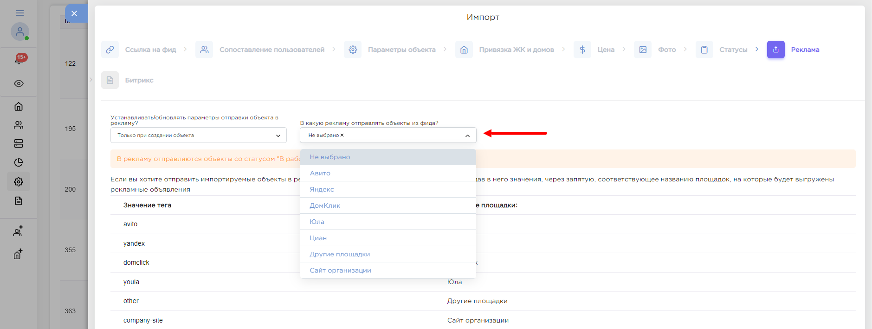Collapse the ad platform dropdown chevron

tap(467, 136)
